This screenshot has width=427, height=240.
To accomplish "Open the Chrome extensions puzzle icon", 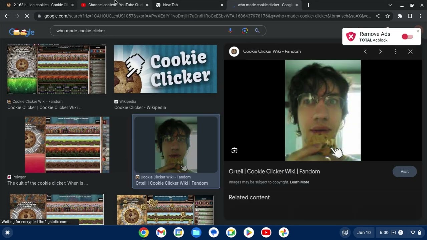I will click(x=400, y=16).
